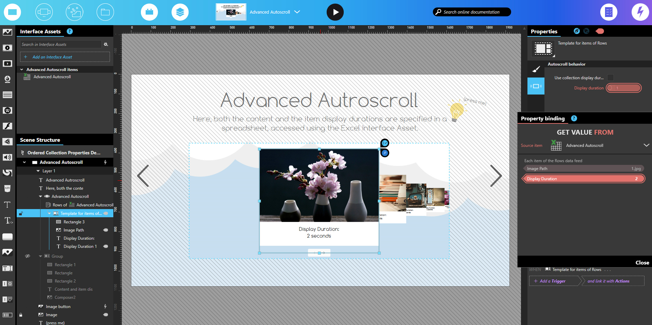
Task: Open the layers stack icon in top bar
Action: [x=180, y=12]
